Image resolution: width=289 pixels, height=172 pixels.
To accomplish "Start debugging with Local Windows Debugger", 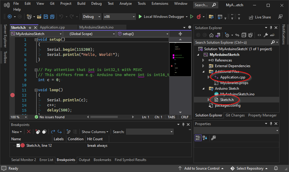I will click(161, 17).
